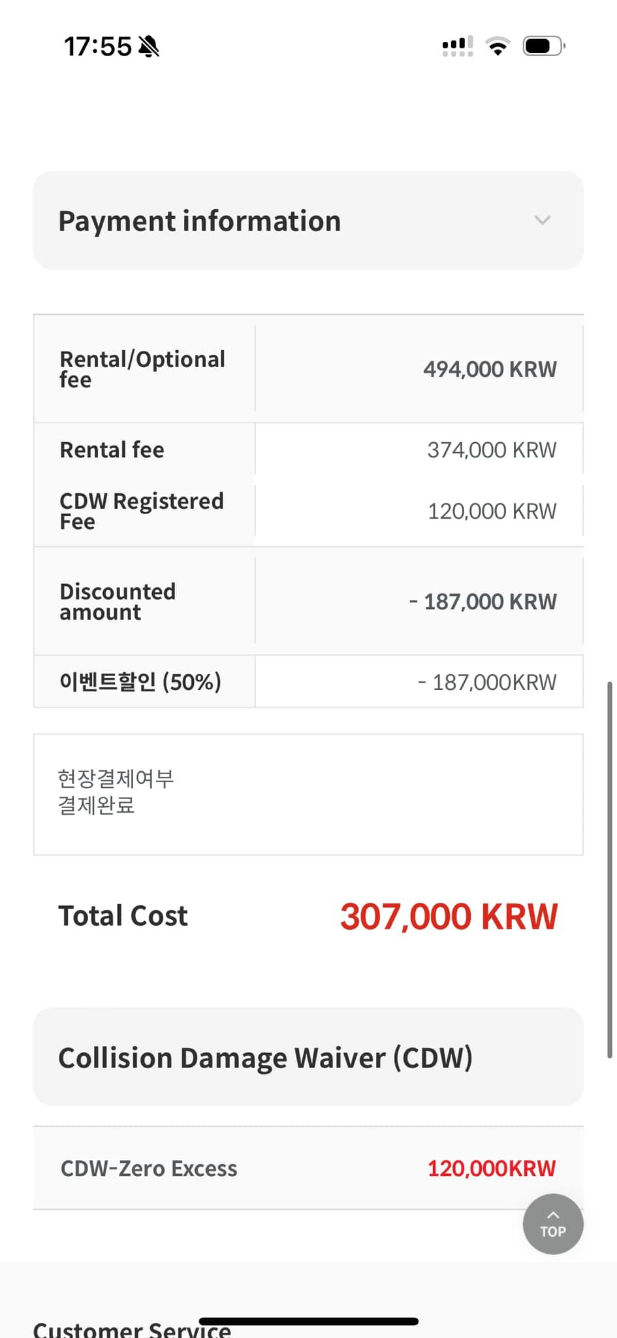Tap the Wi-Fi status icon
The width and height of the screenshot is (617, 1338).
(498, 46)
